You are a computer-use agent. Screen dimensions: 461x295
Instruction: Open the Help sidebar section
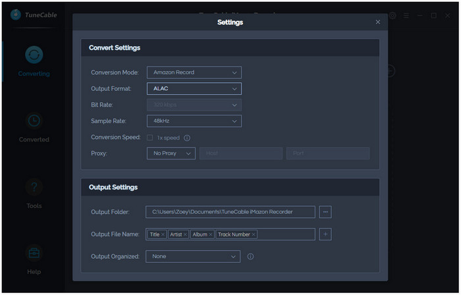pyautogui.click(x=34, y=259)
